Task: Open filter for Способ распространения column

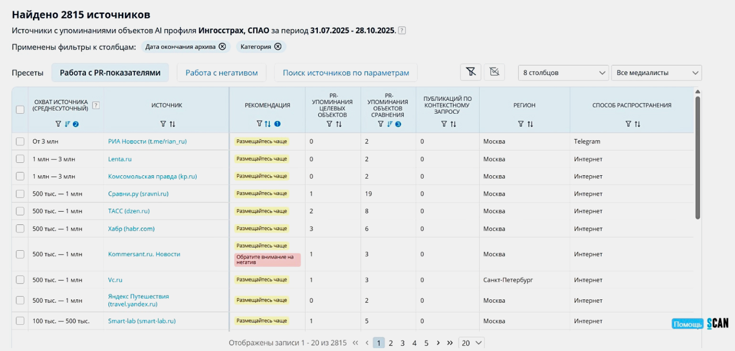Action: 628,124
